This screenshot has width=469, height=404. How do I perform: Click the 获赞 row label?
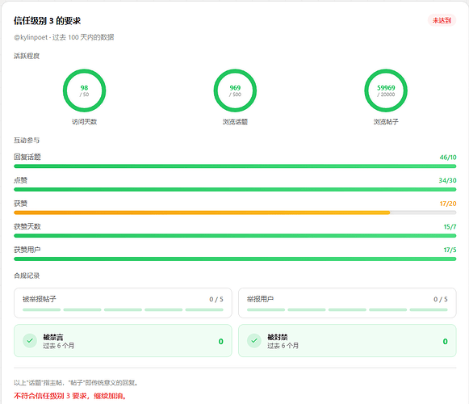21,204
